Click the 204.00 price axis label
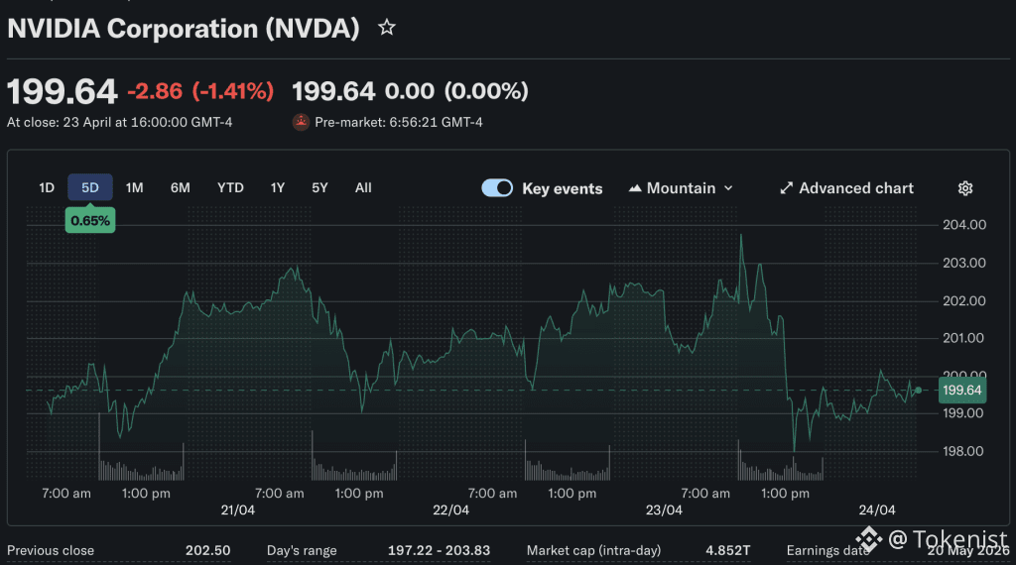Screen dimensions: 1016x565 point(964,225)
